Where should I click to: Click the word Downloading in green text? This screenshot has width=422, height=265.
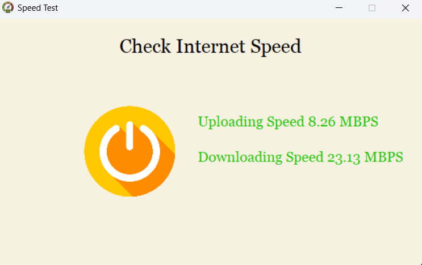tap(240, 157)
